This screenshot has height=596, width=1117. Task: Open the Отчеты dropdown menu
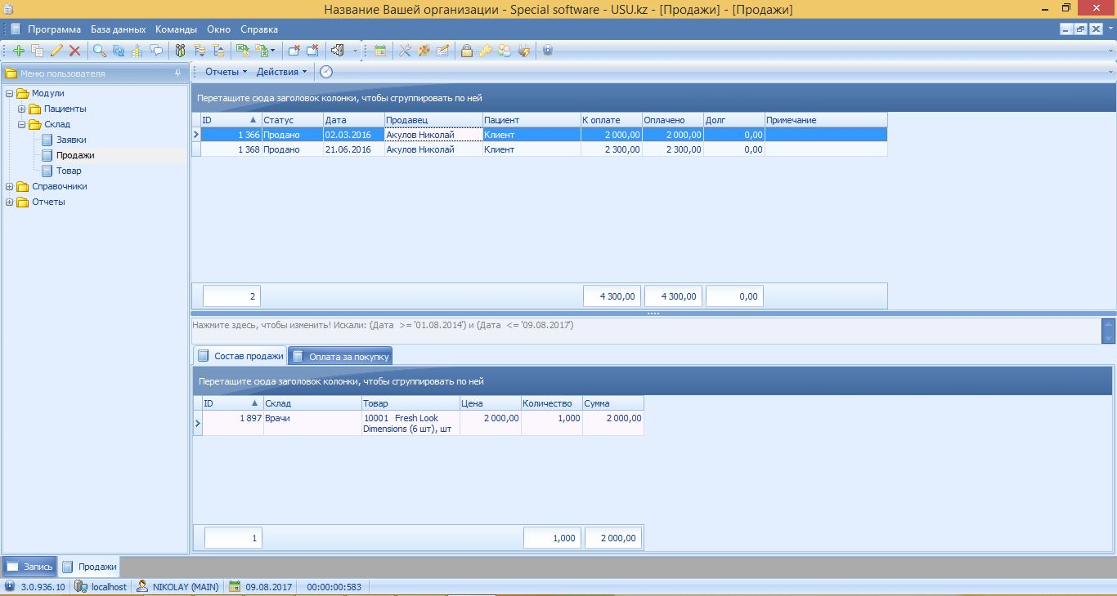pos(226,72)
